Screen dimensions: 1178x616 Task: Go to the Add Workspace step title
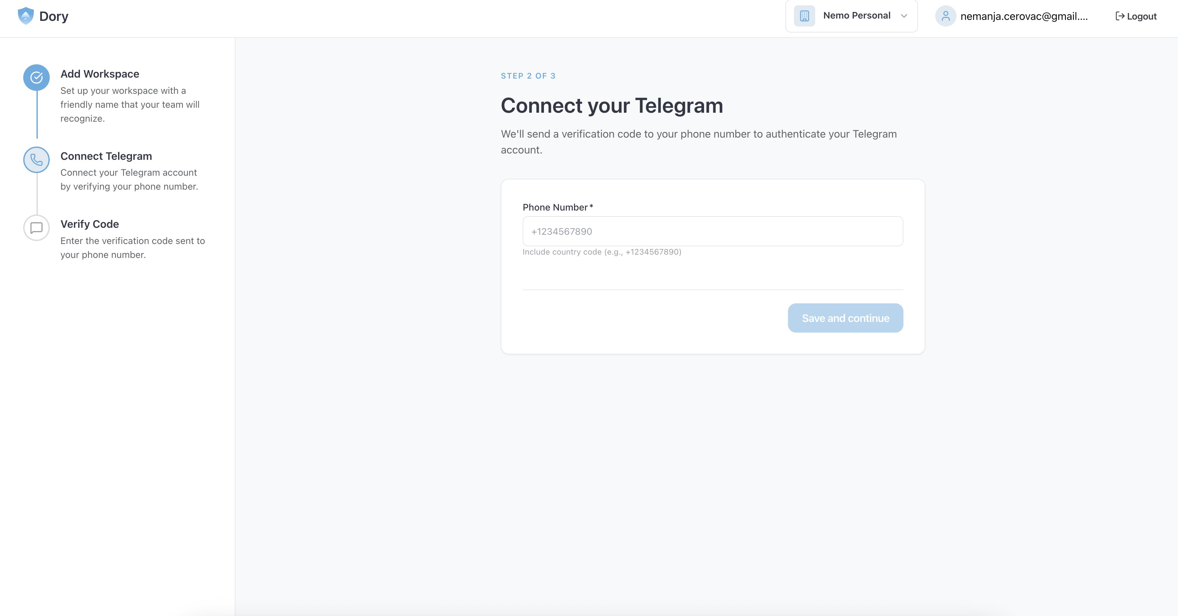tap(100, 74)
